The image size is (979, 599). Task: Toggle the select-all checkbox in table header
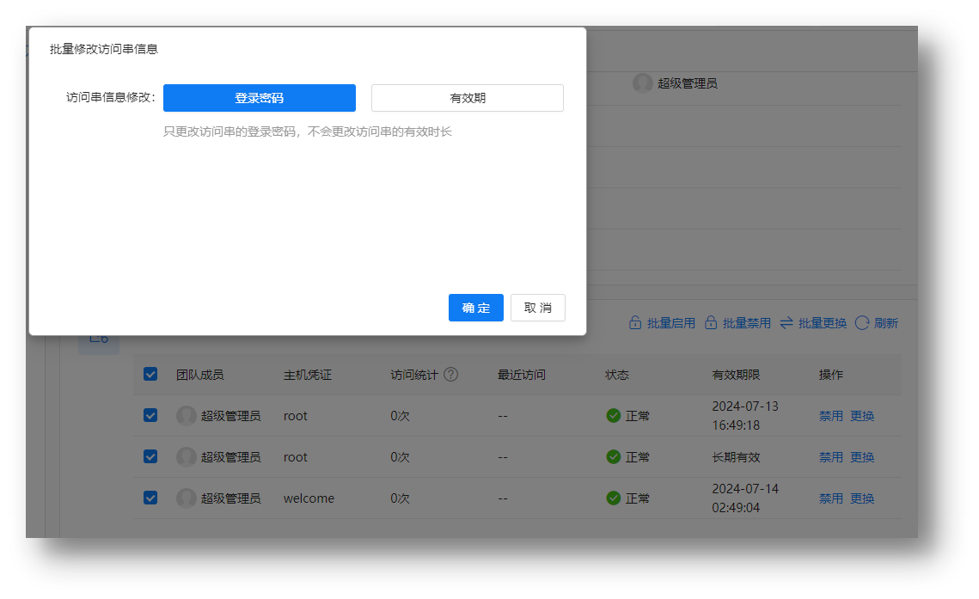coord(150,375)
